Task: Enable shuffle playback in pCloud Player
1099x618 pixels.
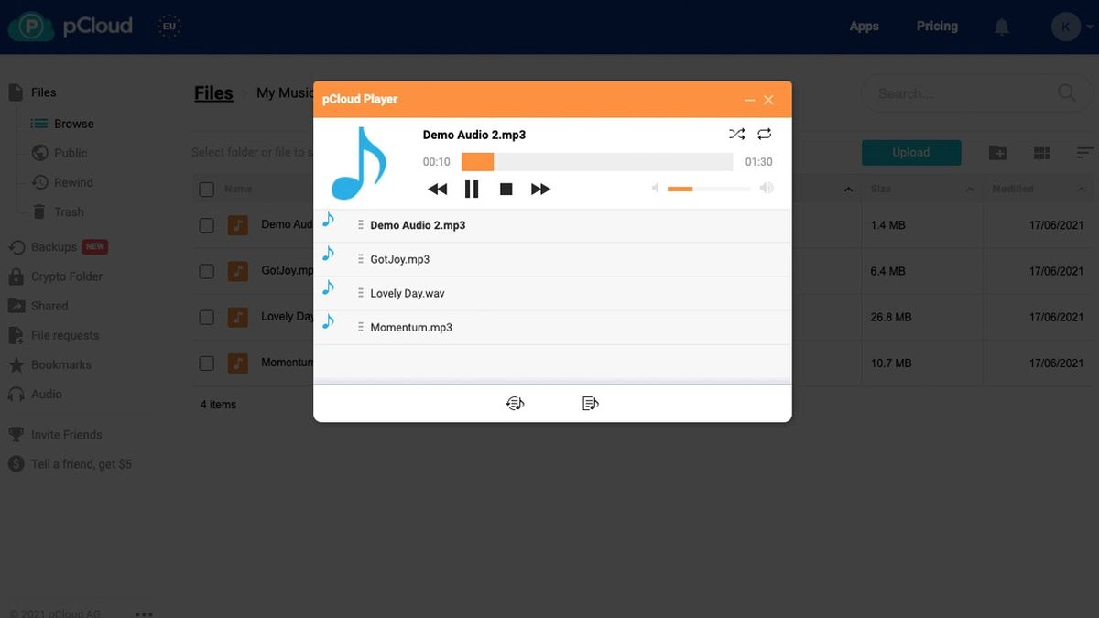Action: point(737,133)
